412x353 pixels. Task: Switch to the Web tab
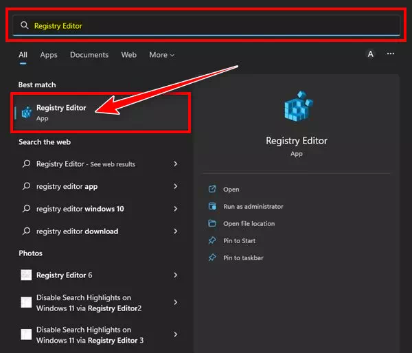point(129,55)
